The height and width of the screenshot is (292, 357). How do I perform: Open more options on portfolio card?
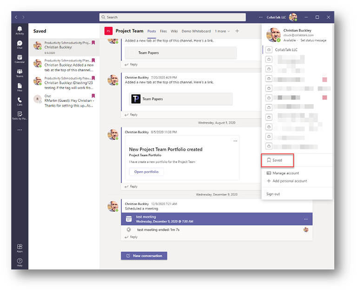[235, 141]
